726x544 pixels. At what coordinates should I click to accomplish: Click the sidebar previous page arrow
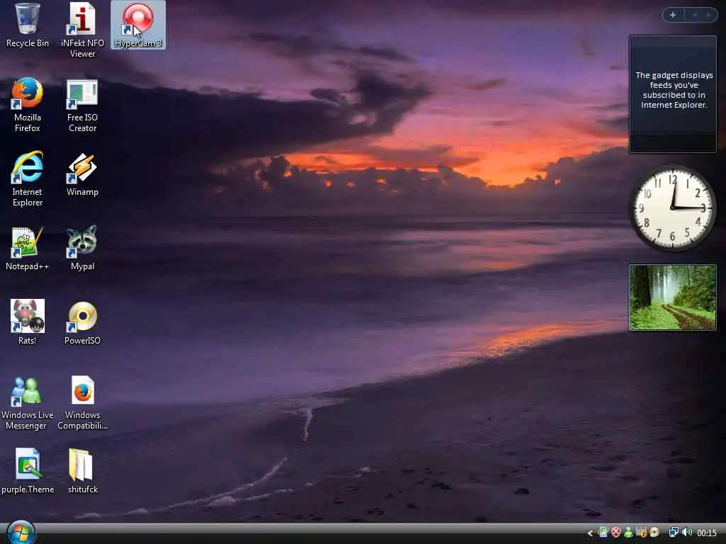(x=695, y=15)
